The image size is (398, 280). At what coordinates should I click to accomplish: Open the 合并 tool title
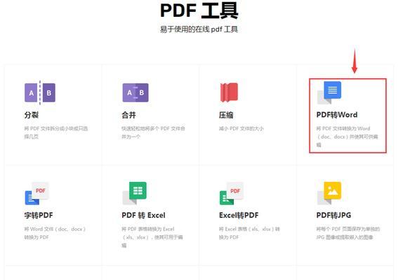pyautogui.click(x=128, y=115)
